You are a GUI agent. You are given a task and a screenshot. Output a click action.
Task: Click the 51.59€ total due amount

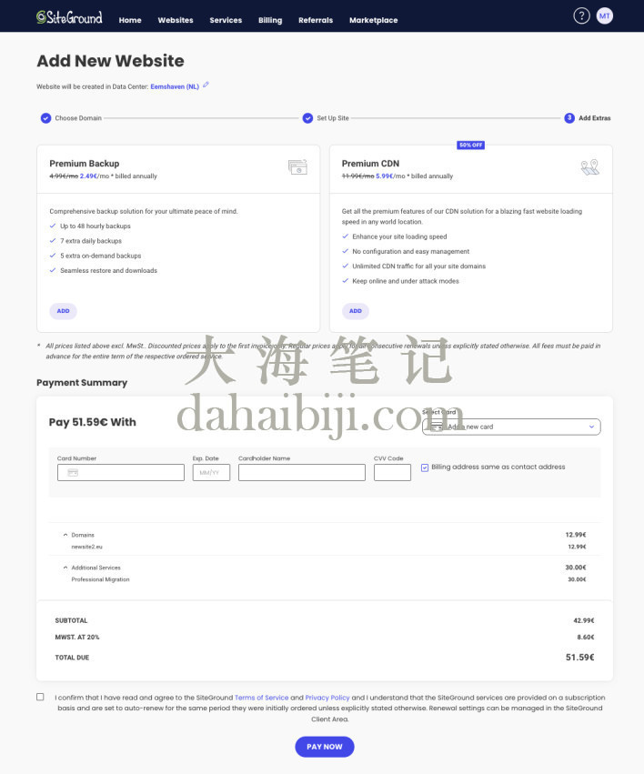tap(579, 657)
